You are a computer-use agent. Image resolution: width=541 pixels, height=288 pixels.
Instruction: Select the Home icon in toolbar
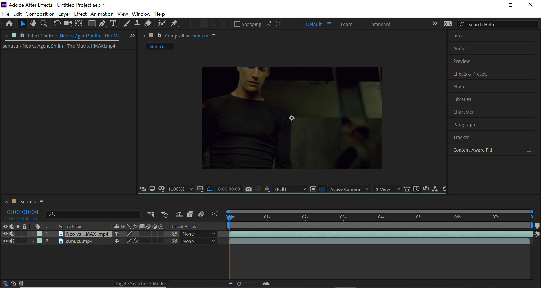point(9,24)
